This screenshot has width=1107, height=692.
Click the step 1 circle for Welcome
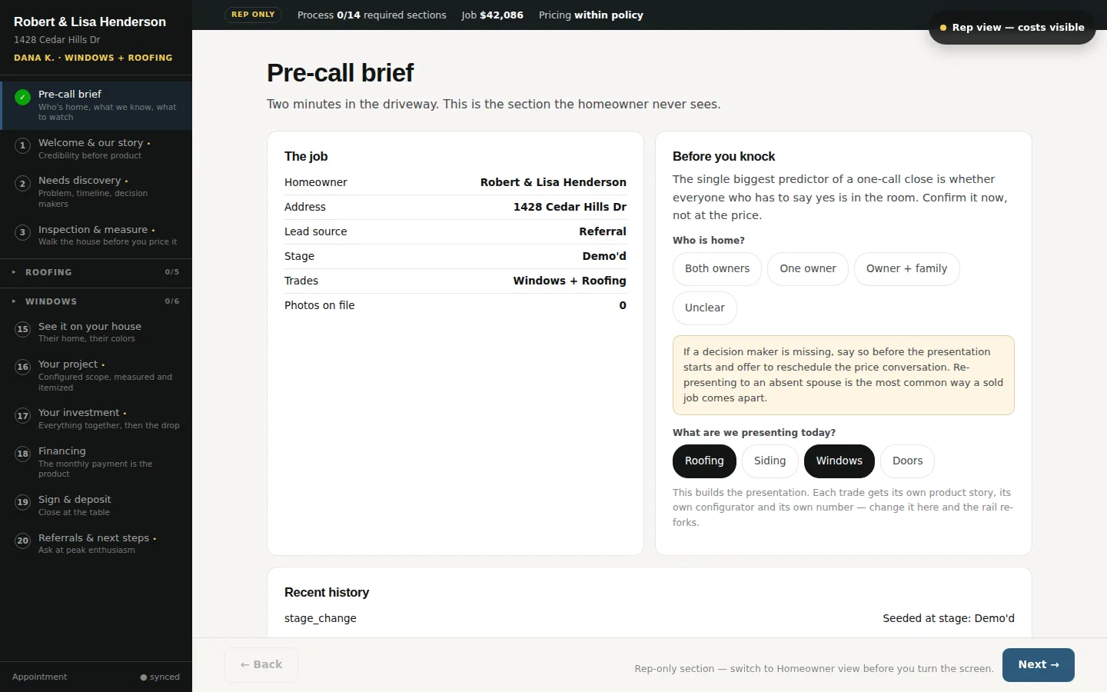coord(23,145)
